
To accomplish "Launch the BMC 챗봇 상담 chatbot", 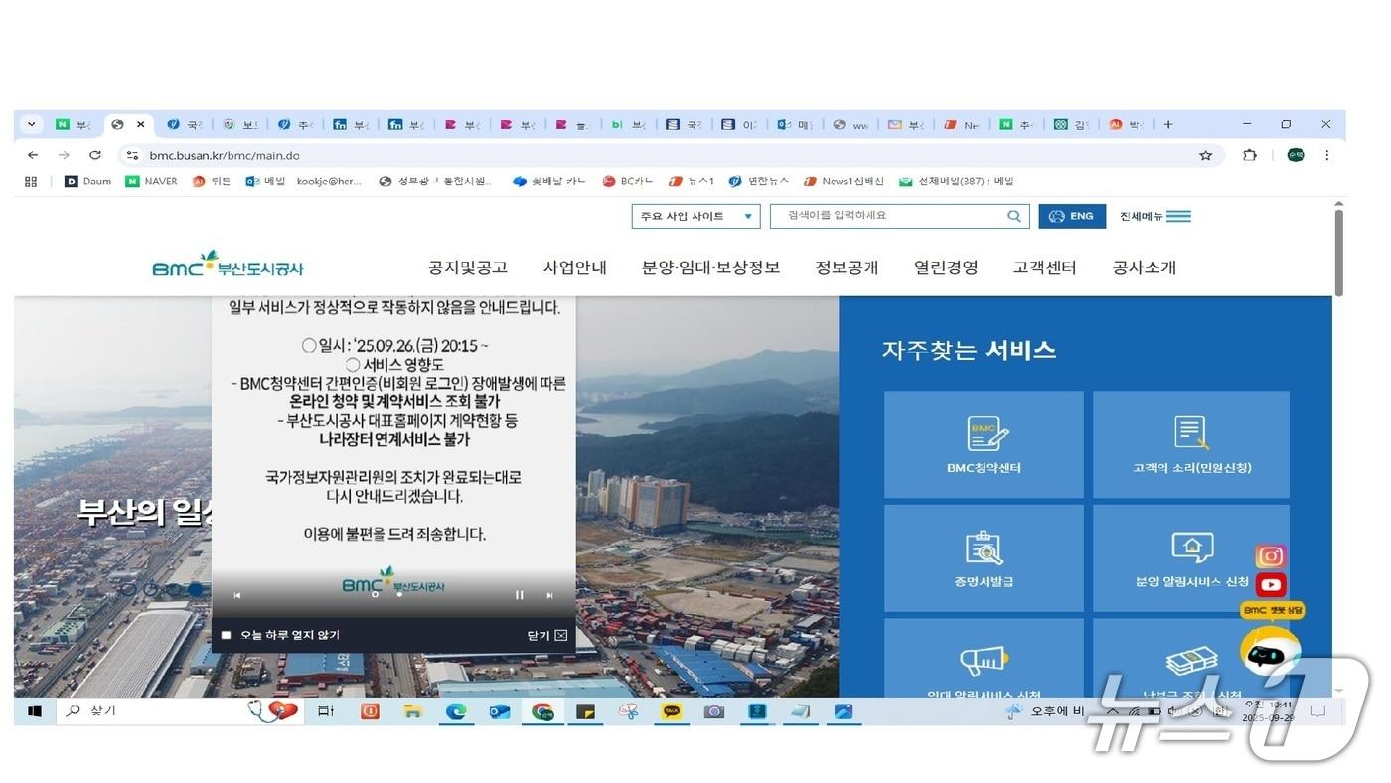I will coord(1269,651).
